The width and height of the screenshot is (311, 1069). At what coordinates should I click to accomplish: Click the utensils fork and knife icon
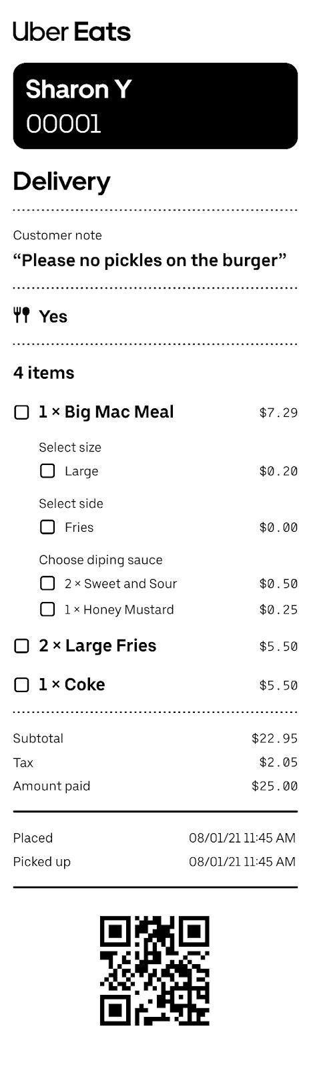pos(21,315)
